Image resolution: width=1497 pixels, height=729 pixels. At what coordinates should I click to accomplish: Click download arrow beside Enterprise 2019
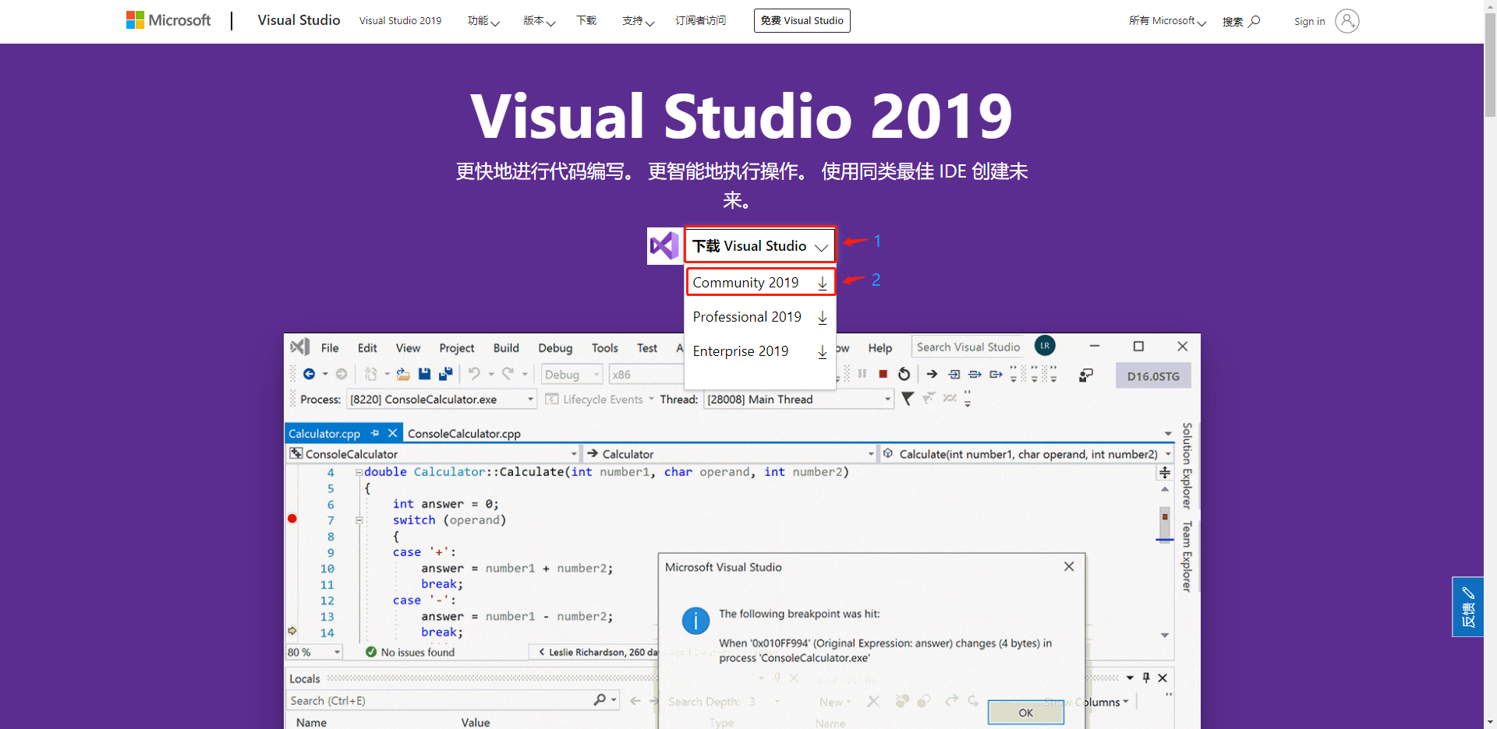click(x=822, y=351)
